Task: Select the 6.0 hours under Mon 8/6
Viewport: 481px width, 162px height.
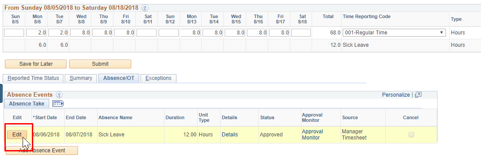Action: pos(42,45)
